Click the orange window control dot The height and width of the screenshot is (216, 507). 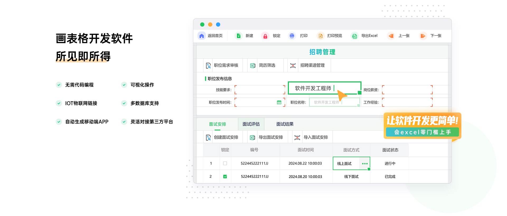tap(210, 24)
